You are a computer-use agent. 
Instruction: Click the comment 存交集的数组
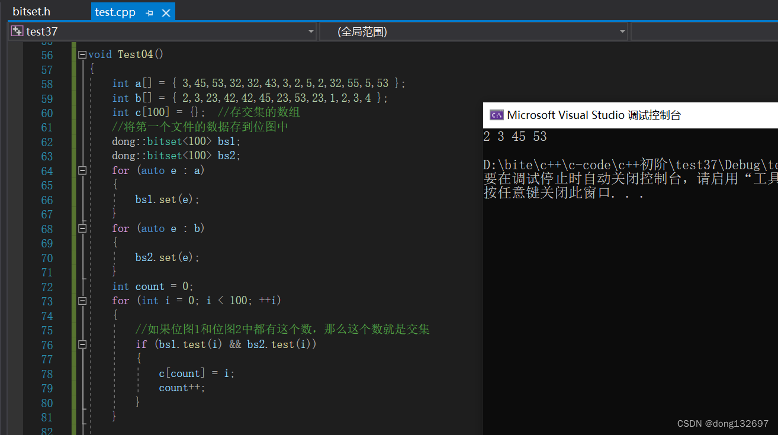pyautogui.click(x=259, y=112)
